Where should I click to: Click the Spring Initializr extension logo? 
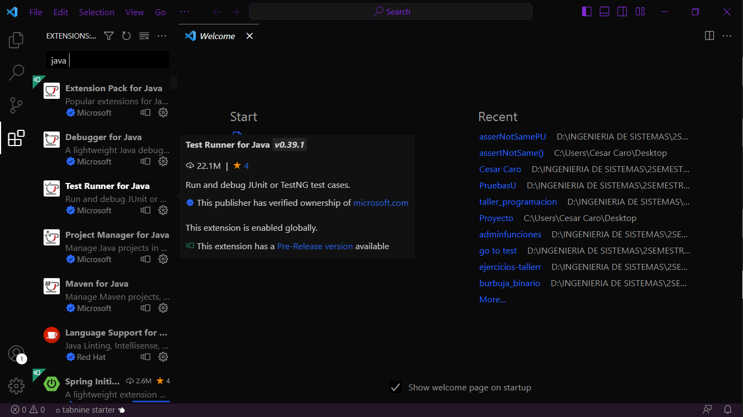click(52, 384)
